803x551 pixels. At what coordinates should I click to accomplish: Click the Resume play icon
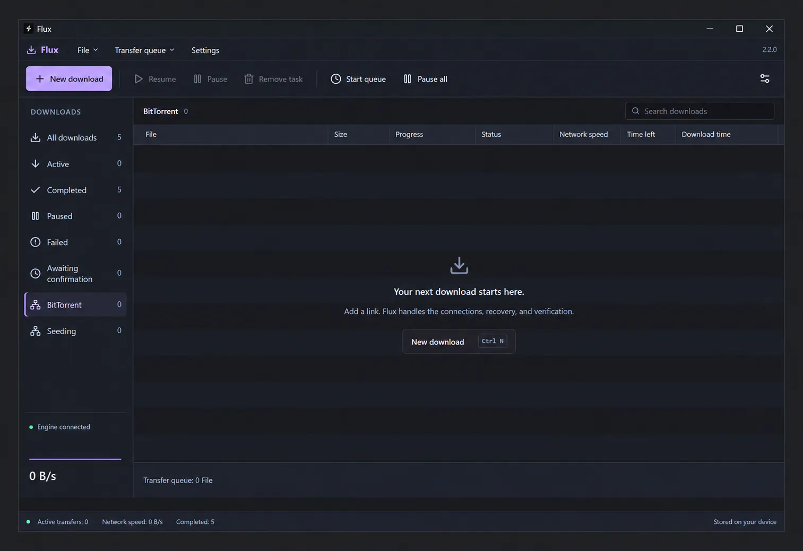(x=139, y=79)
